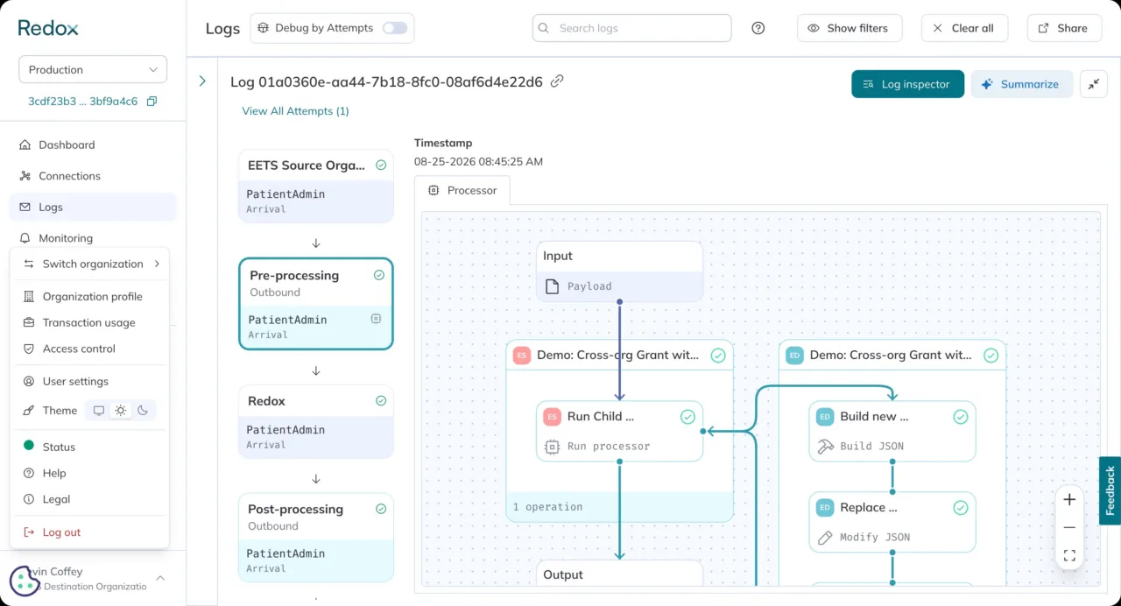Click the help question mark icon
Screen dimensions: 1121x606
pos(758,28)
